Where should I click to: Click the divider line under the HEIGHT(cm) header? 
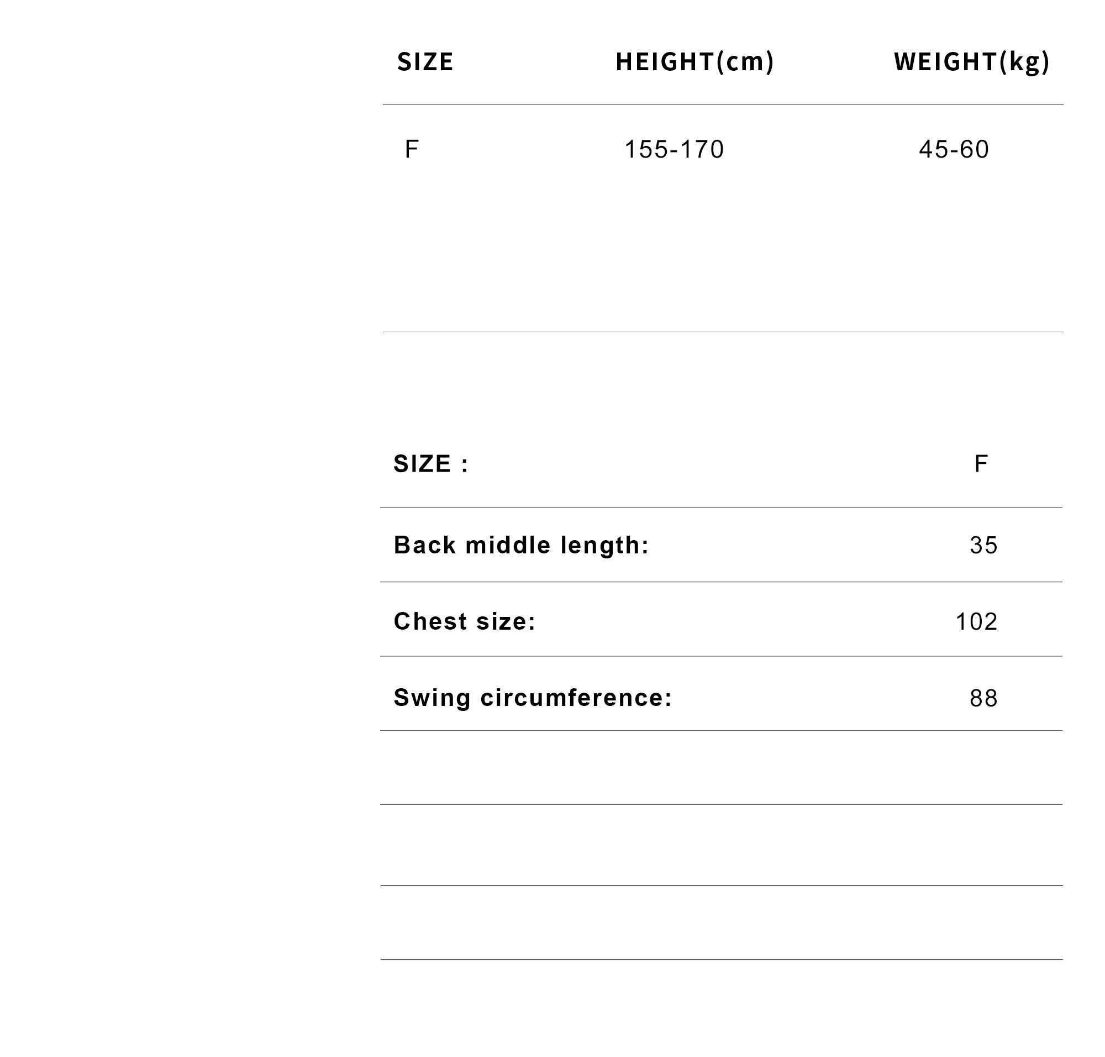pyautogui.click(x=694, y=105)
